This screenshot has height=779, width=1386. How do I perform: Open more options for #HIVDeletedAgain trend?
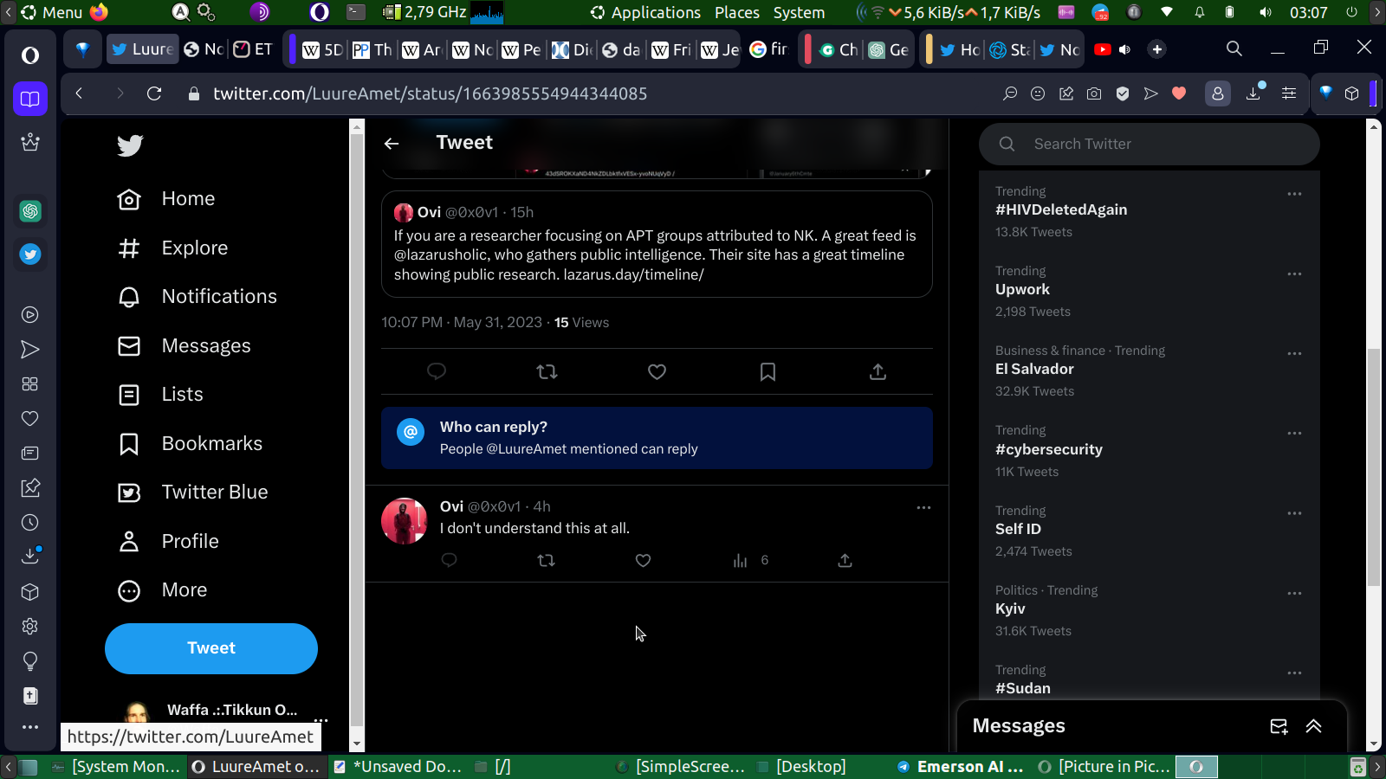[x=1294, y=194]
